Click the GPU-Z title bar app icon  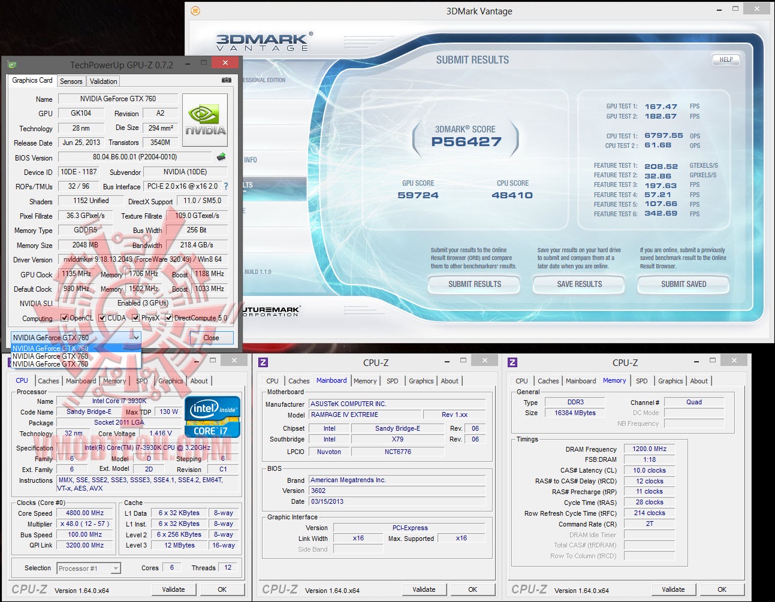(x=12, y=65)
